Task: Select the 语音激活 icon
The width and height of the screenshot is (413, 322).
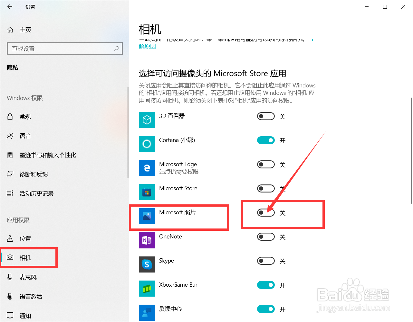Action: coord(10,296)
